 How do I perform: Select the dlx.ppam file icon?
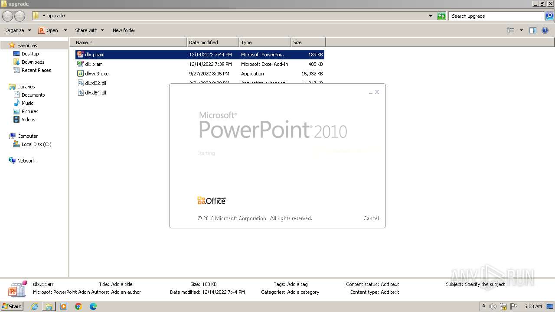pos(81,55)
